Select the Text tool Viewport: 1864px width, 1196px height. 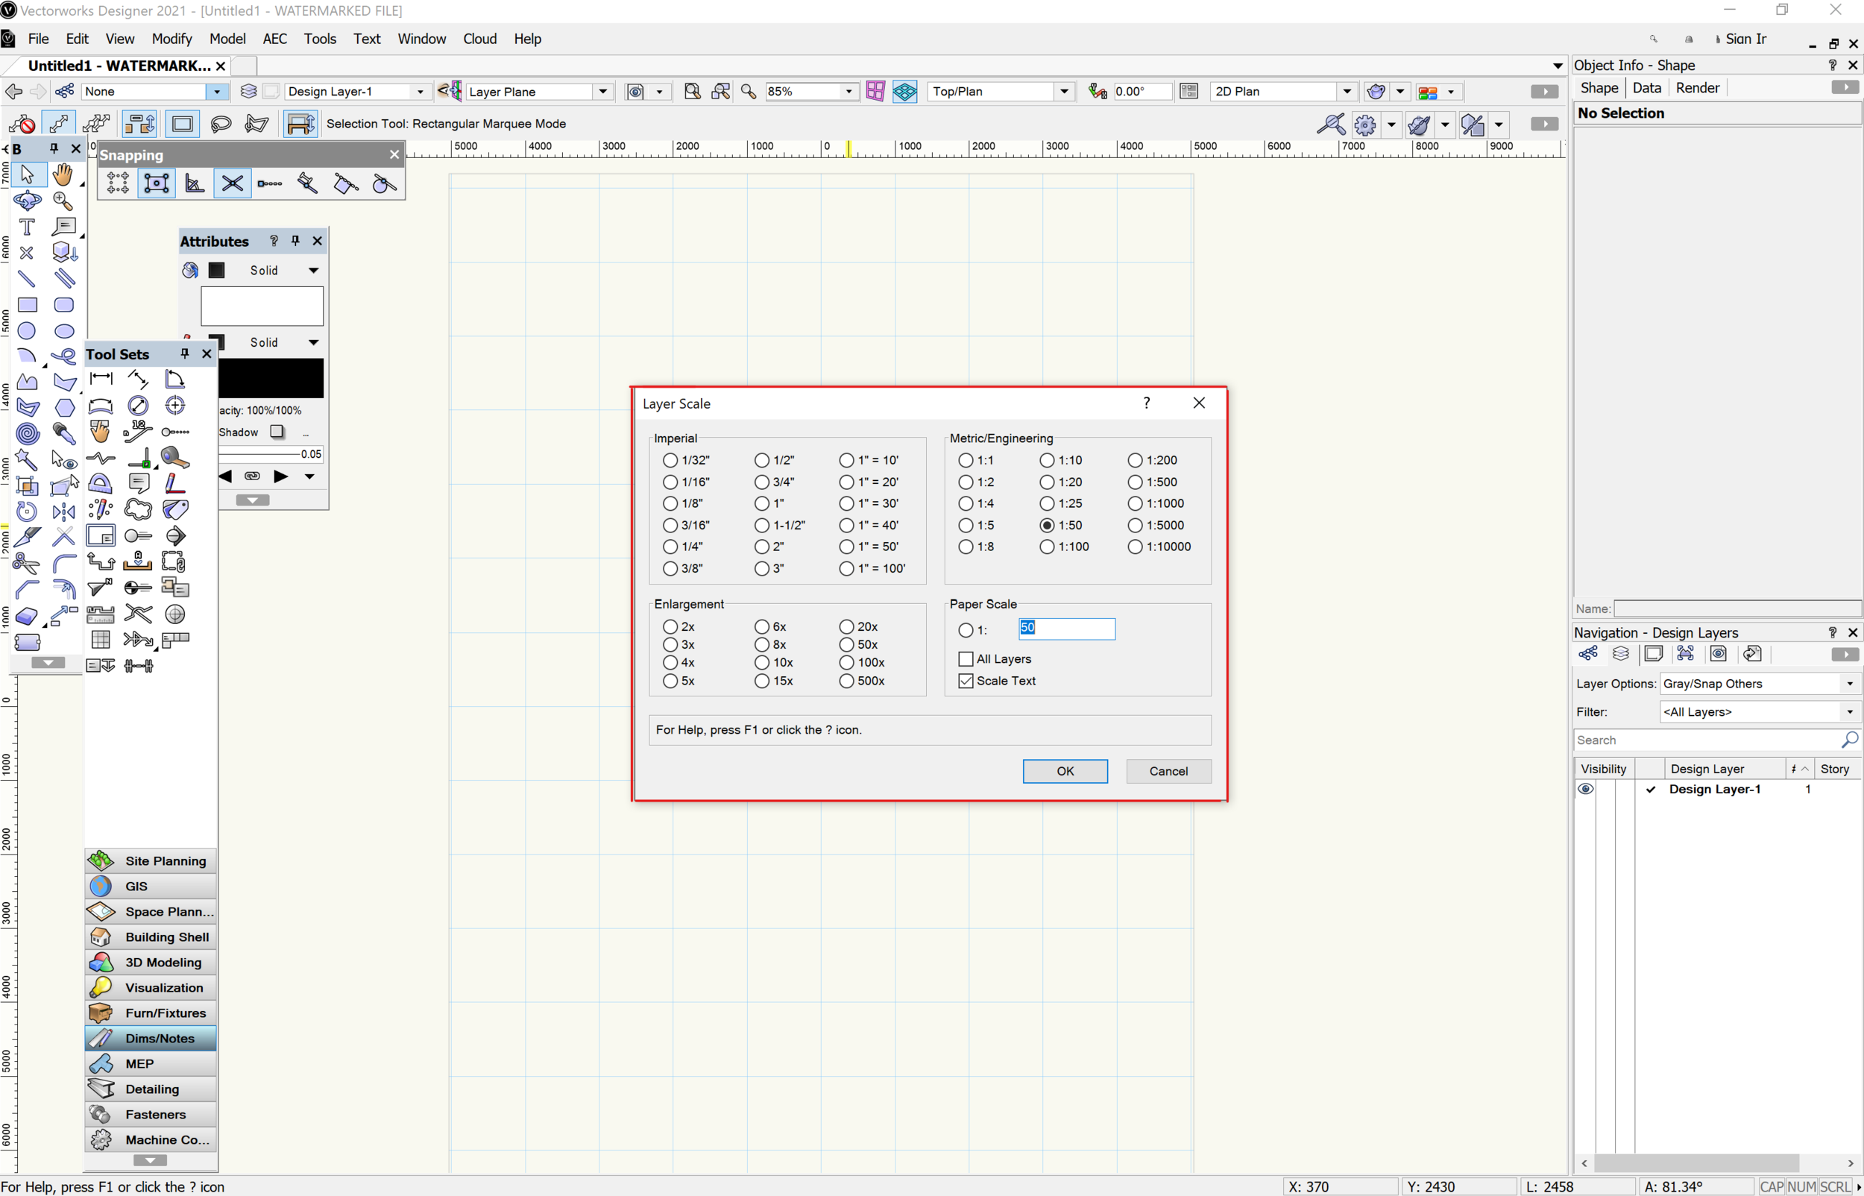27,227
